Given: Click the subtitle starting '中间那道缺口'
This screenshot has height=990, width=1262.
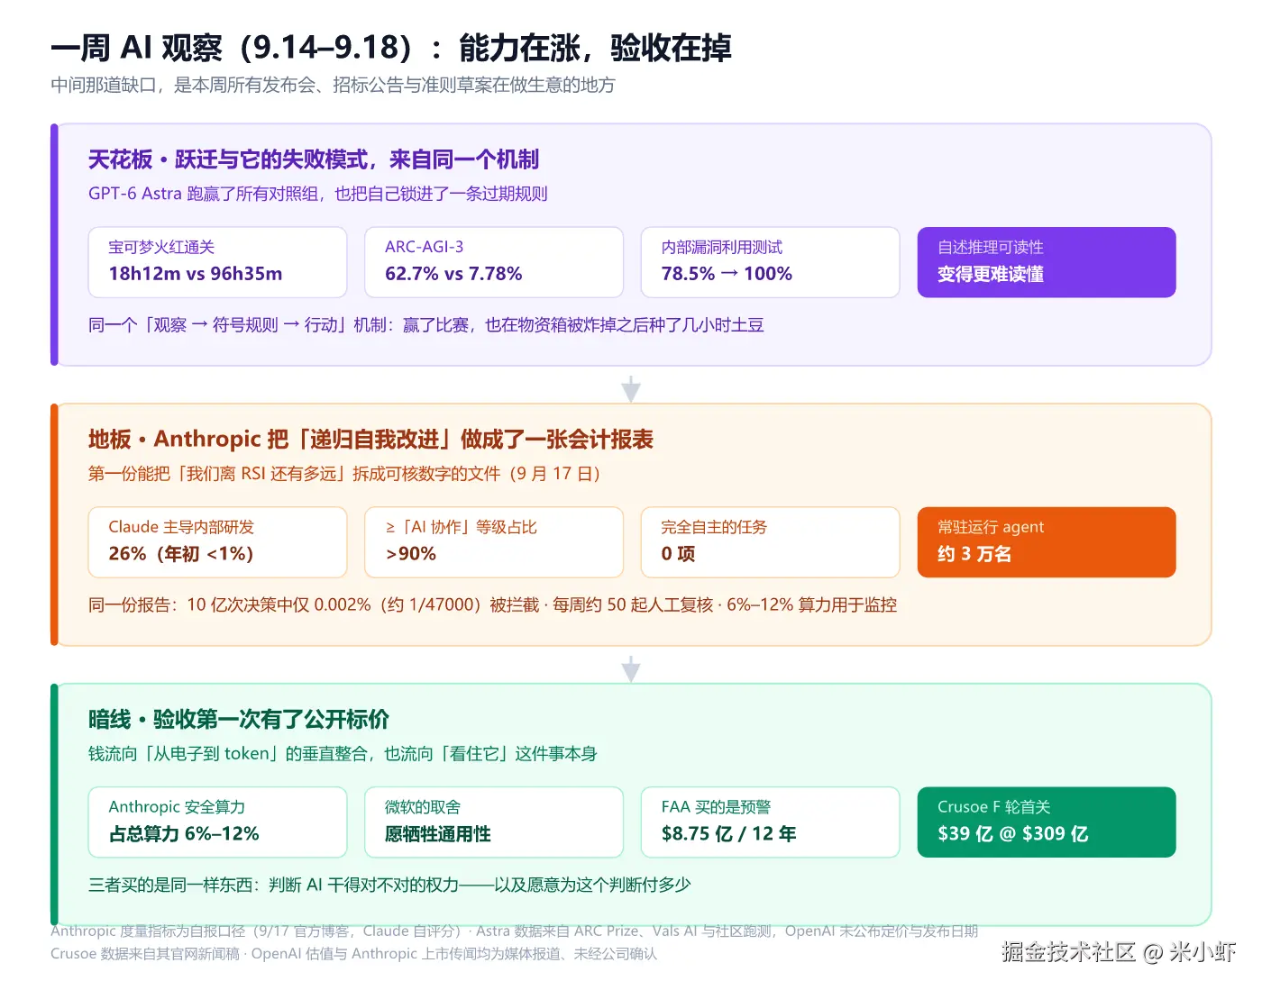Looking at the screenshot, I should pyautogui.click(x=333, y=86).
